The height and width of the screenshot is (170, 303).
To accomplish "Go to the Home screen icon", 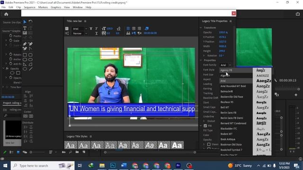I will click(6, 14).
